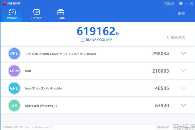Open the 性能测试 performance test tab

click(x=12, y=14)
